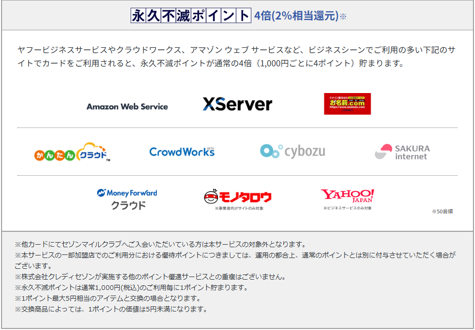475x330 pixels.
Task: Select the note about 一部加盟店でのご利用分
Action: (235, 261)
